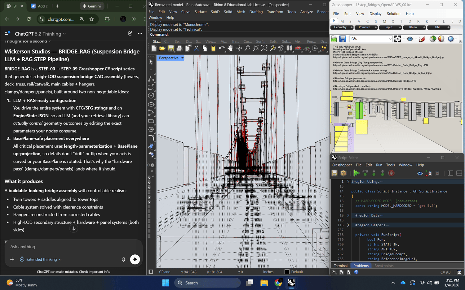This screenshot has width=465, height=290.
Task: Click the Default layer color swatch
Action: pos(287,272)
